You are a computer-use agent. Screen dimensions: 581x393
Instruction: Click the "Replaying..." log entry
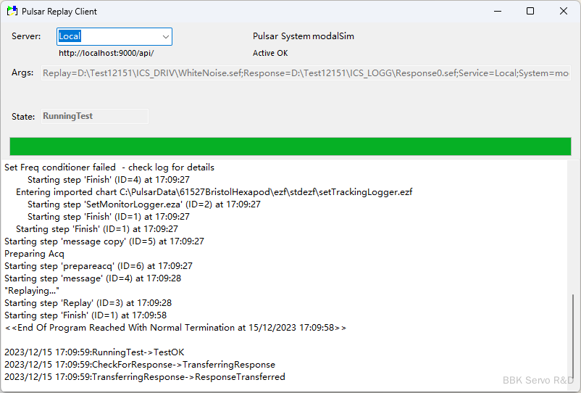point(32,291)
